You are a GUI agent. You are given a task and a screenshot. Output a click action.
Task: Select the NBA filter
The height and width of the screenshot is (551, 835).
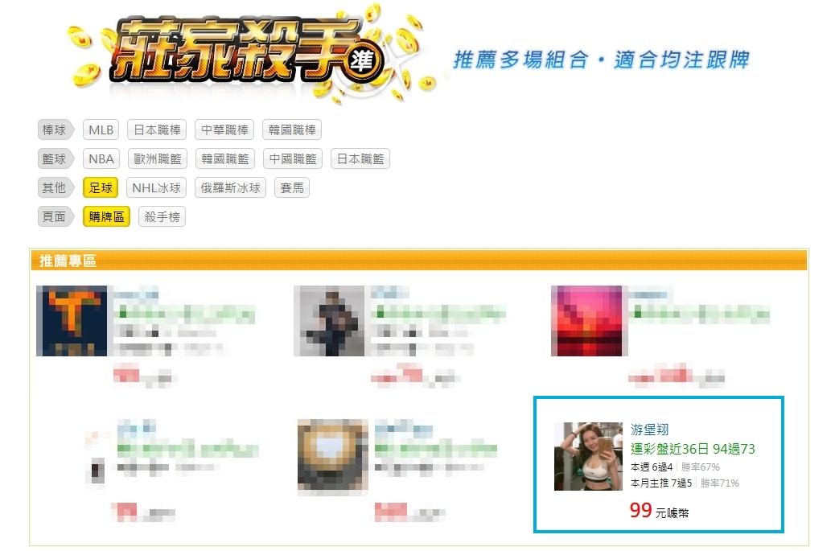coord(101,158)
